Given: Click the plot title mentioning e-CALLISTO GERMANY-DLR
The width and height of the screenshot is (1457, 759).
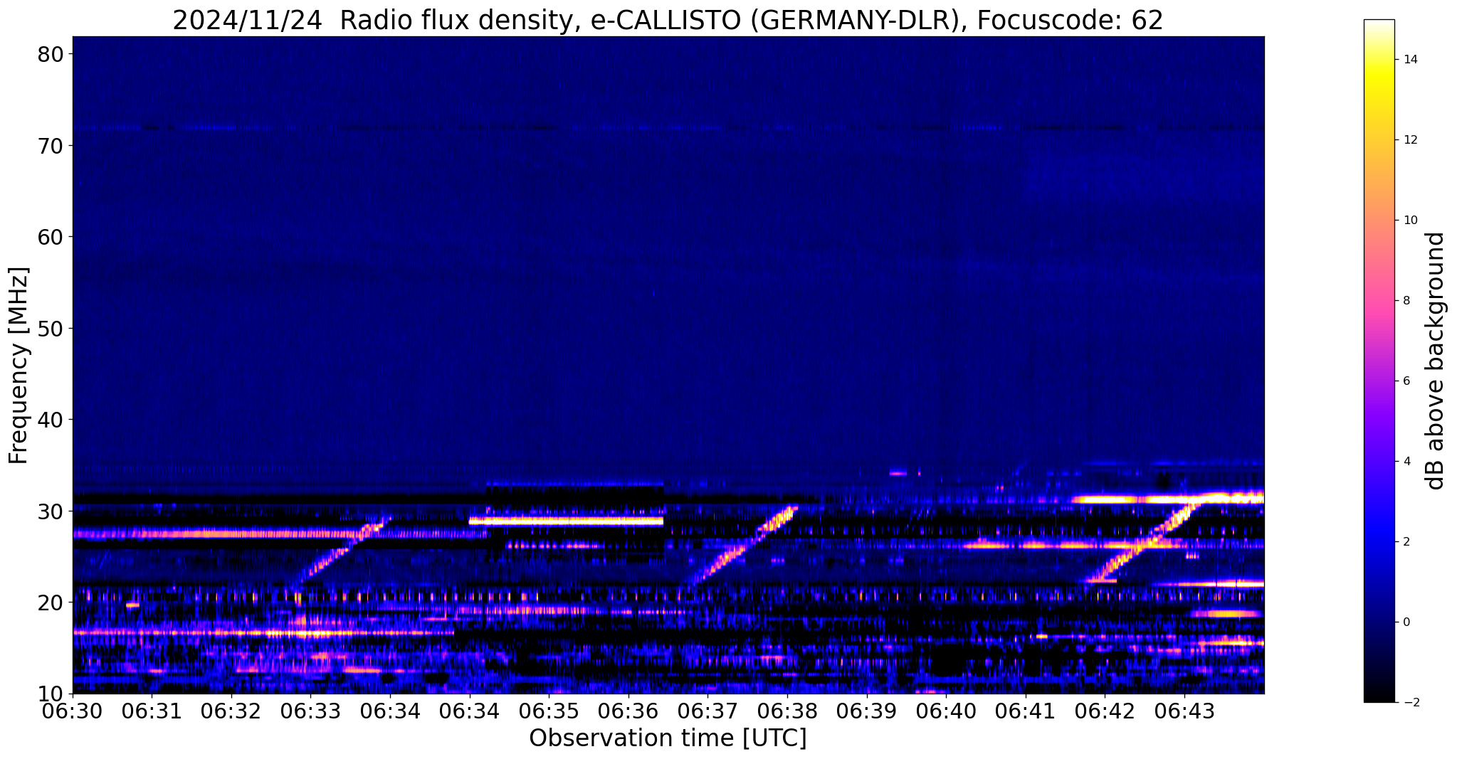Looking at the screenshot, I should tap(668, 19).
